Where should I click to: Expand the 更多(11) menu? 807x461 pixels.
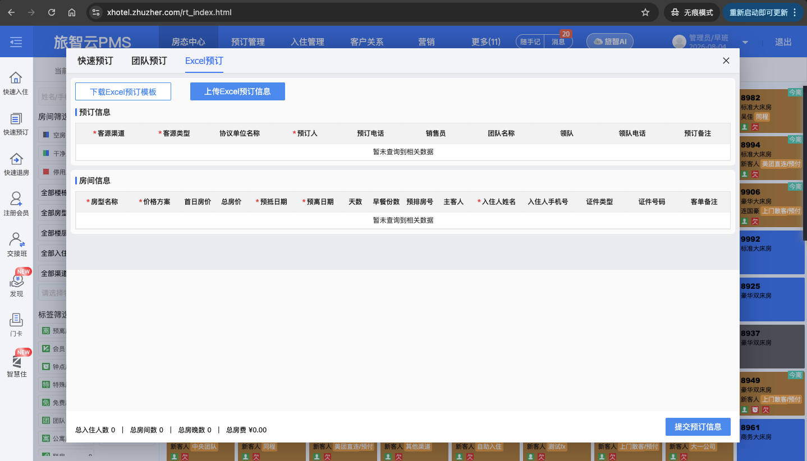tap(486, 42)
